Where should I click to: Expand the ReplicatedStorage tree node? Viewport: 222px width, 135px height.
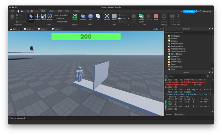coord(166,49)
